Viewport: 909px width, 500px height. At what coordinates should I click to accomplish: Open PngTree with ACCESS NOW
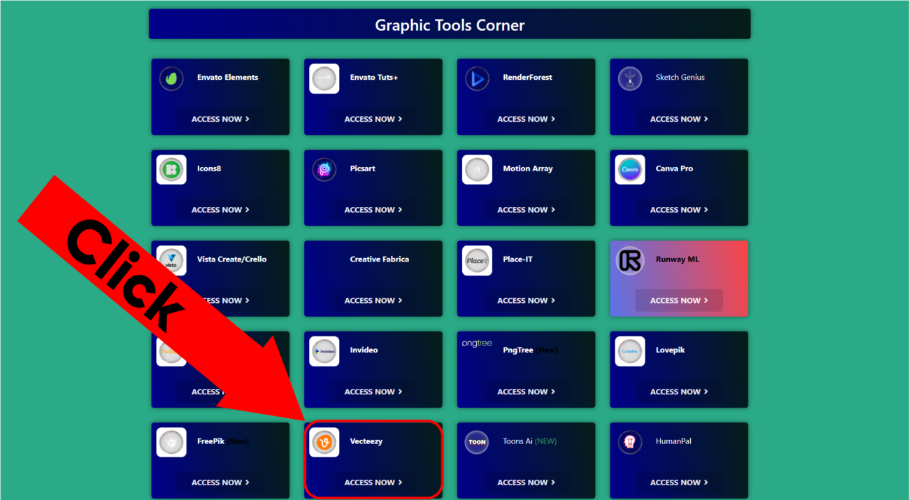click(x=526, y=392)
